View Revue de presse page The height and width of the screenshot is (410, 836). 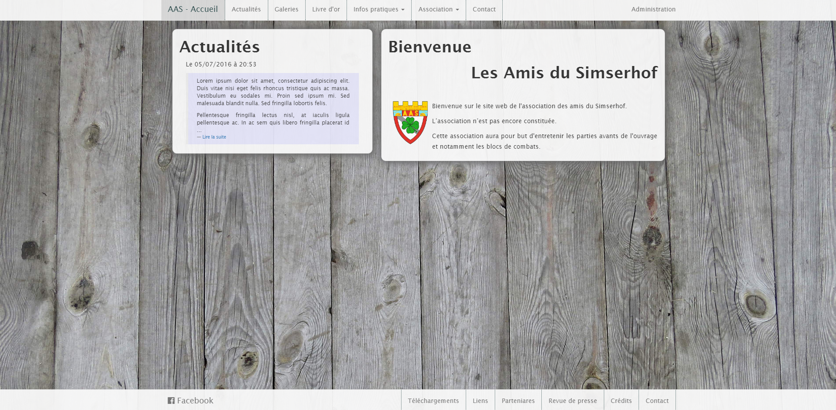(573, 401)
